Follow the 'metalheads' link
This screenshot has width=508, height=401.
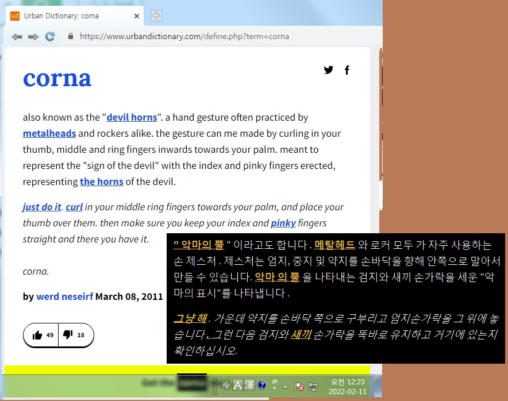(x=49, y=133)
